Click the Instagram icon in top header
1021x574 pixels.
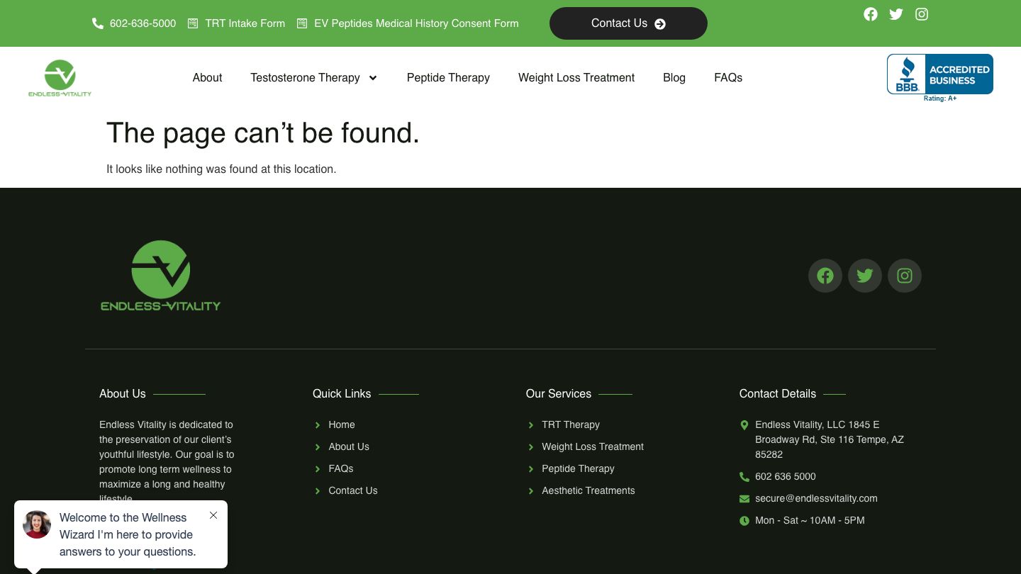click(x=922, y=14)
